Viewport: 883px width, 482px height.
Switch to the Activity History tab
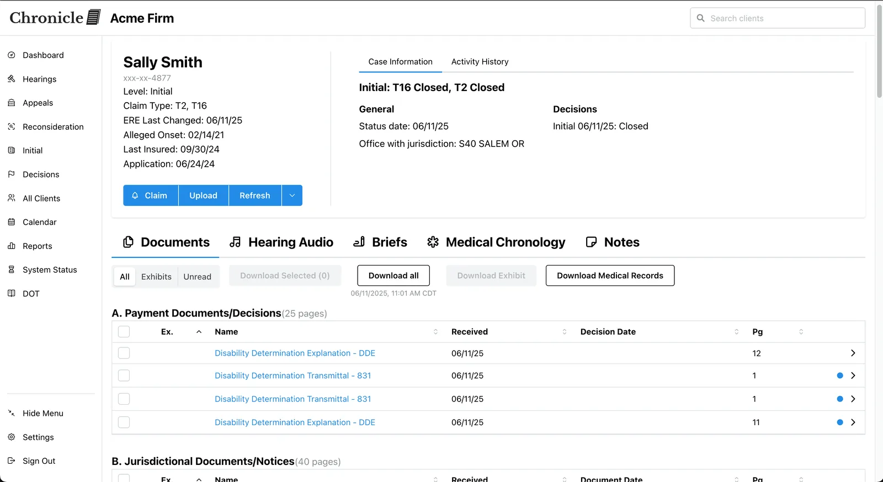480,62
